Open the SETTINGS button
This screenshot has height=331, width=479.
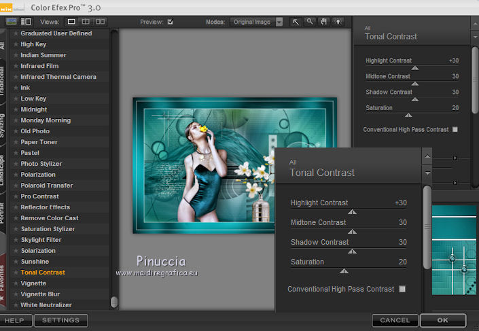point(60,320)
